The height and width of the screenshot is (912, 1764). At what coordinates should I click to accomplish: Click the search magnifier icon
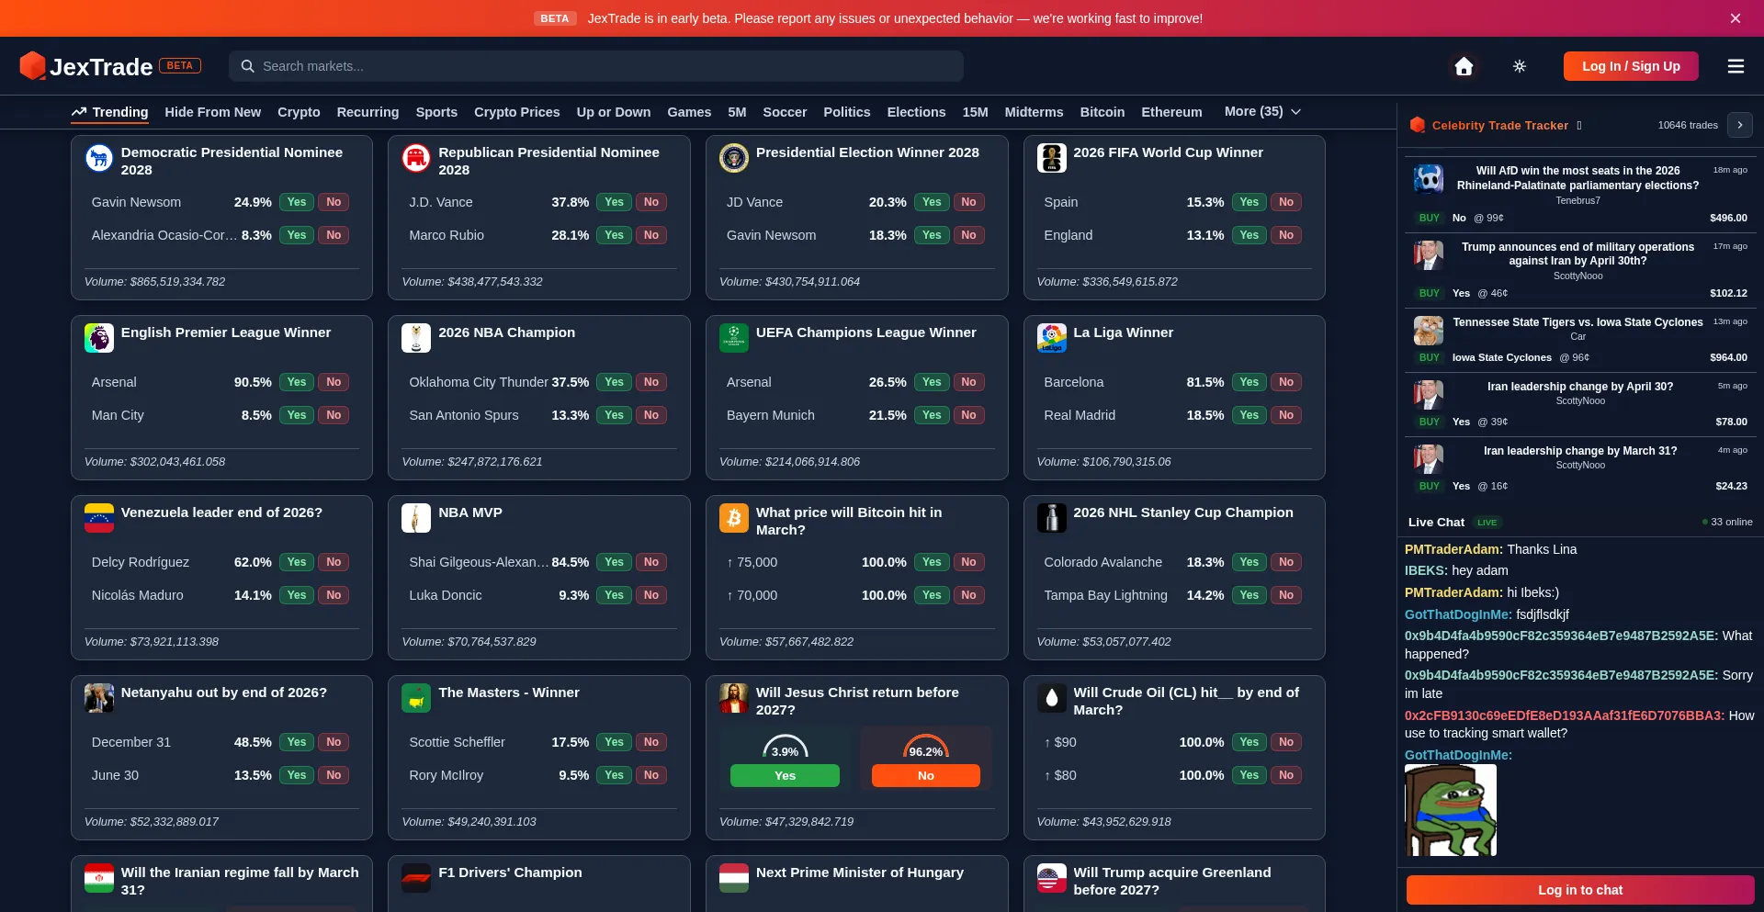247,66
